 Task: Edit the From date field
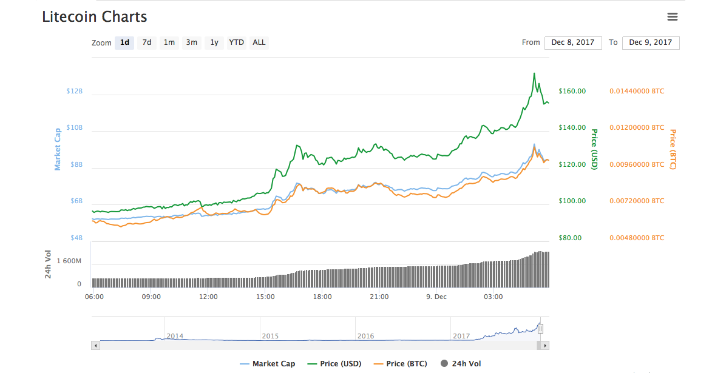[573, 42]
